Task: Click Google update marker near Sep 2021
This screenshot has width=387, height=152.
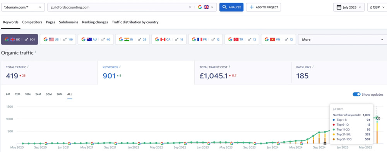Action: click(115, 143)
